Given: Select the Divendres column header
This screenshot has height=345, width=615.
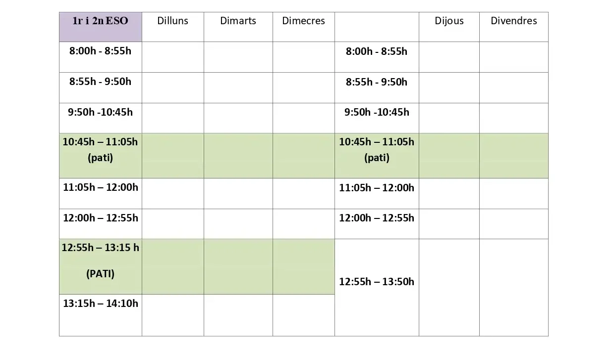Looking at the screenshot, I should coord(514,27).
